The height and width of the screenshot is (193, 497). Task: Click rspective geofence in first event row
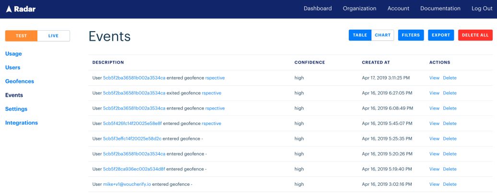click(215, 78)
